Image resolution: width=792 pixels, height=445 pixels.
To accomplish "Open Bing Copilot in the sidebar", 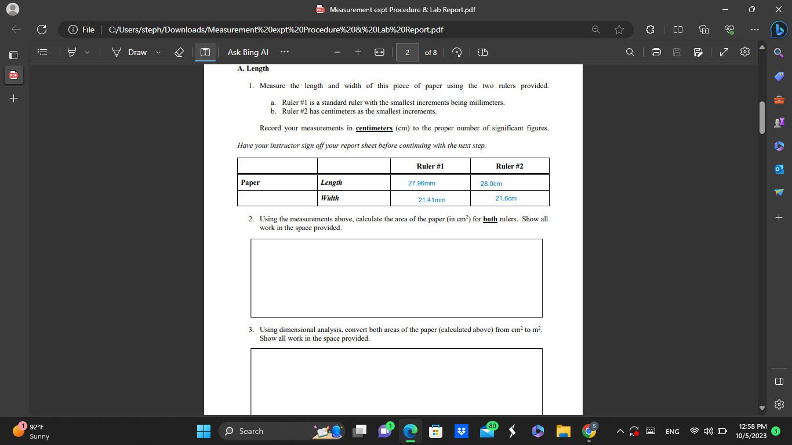I will pyautogui.click(x=779, y=30).
